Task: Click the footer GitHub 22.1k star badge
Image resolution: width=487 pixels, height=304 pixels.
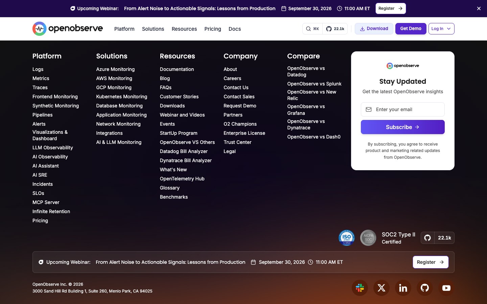Action: coord(438,238)
